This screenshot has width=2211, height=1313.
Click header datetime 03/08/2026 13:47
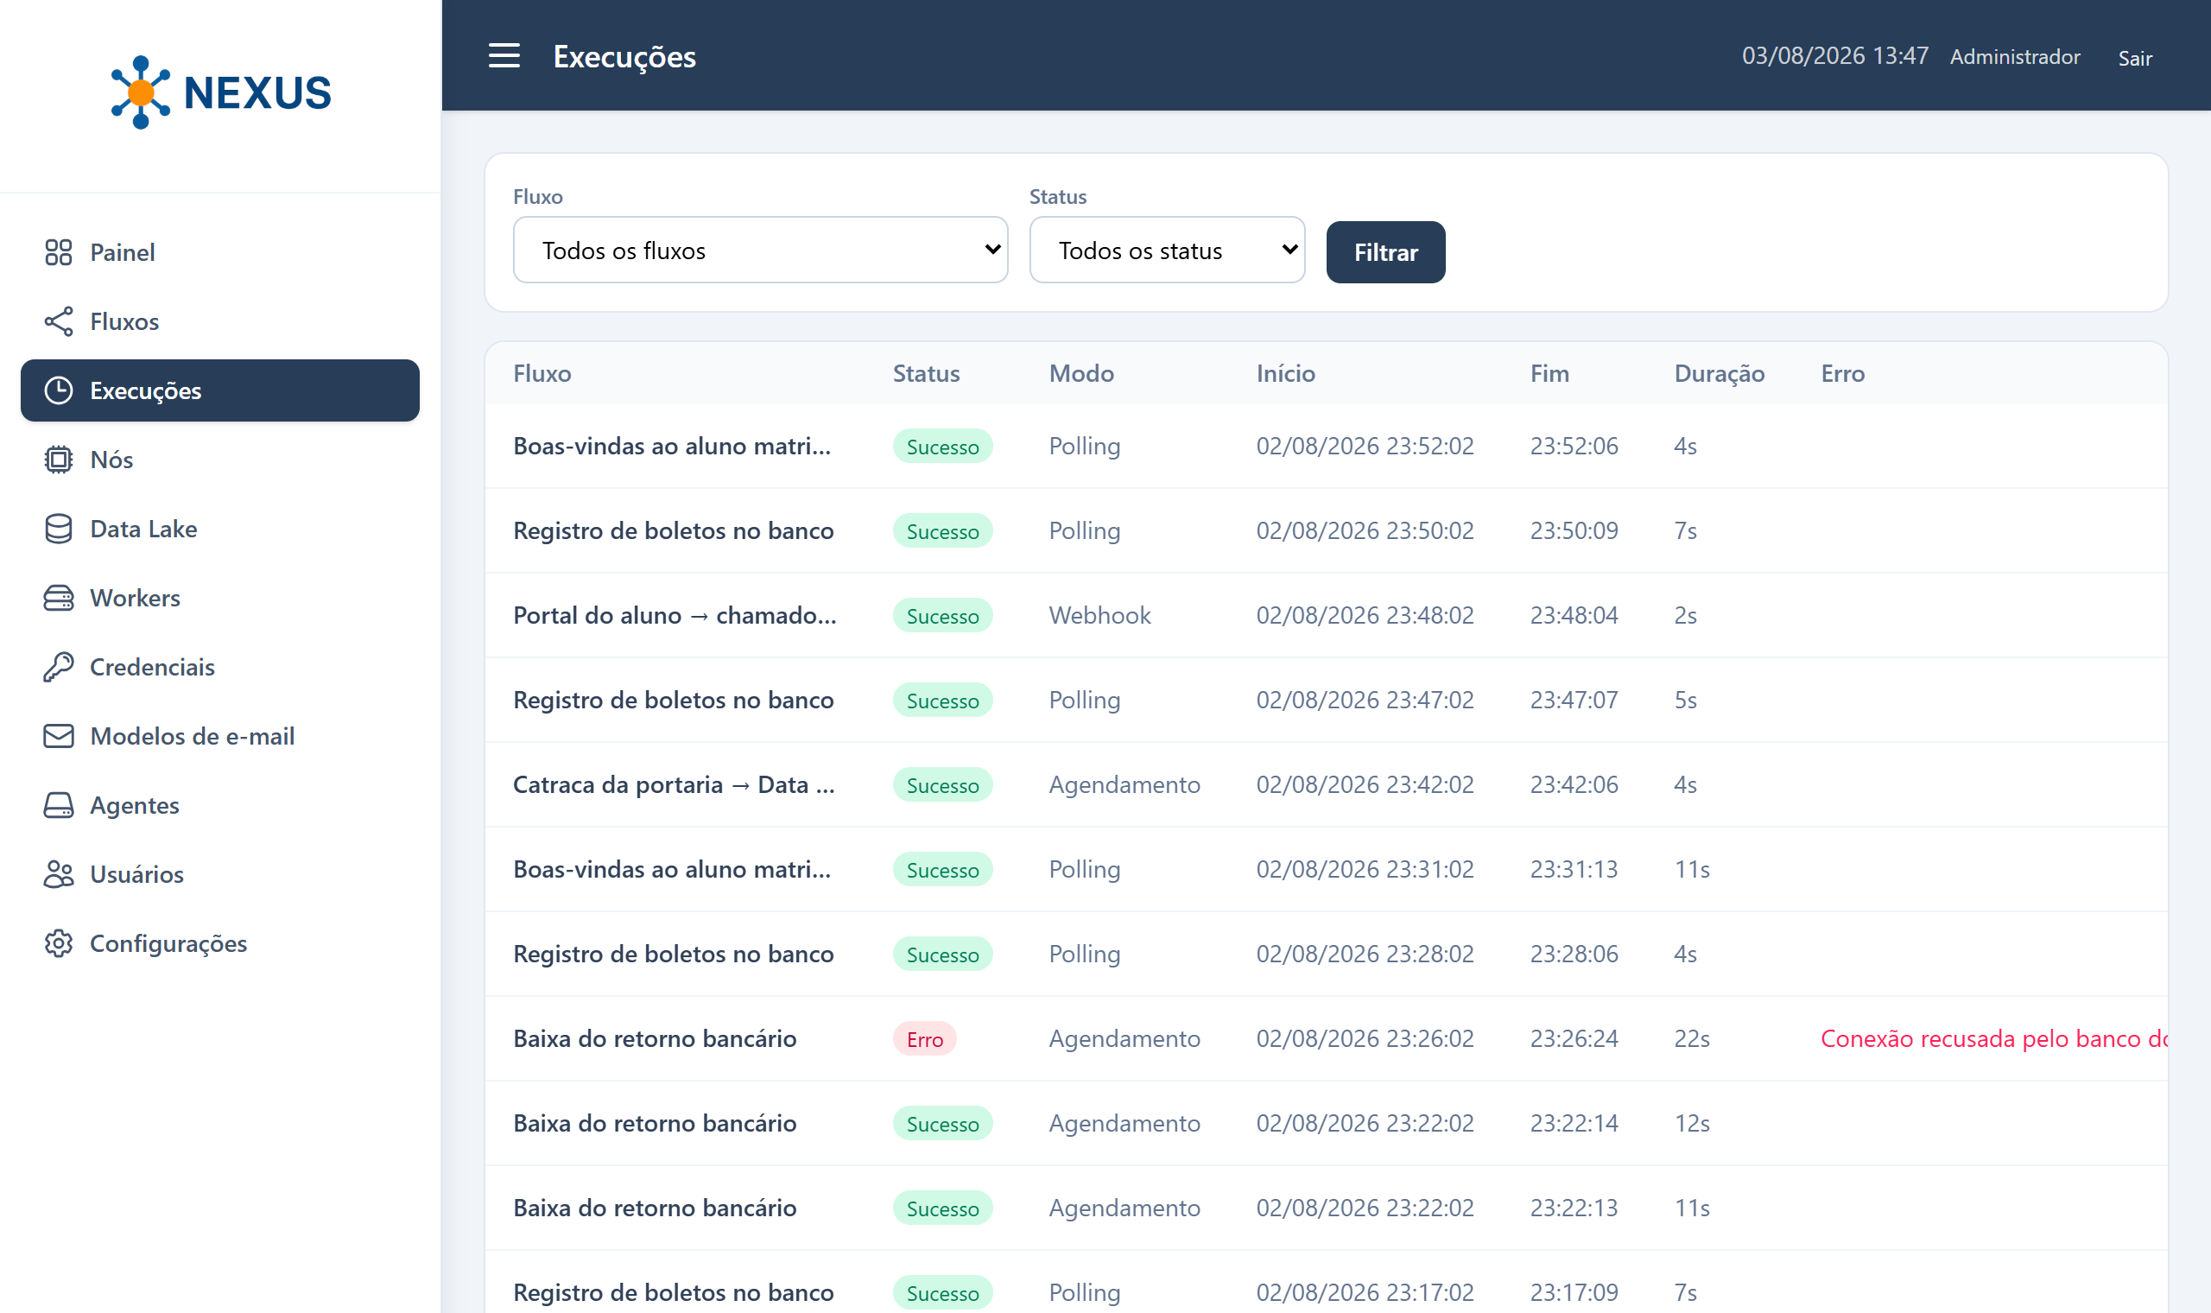click(x=1834, y=56)
